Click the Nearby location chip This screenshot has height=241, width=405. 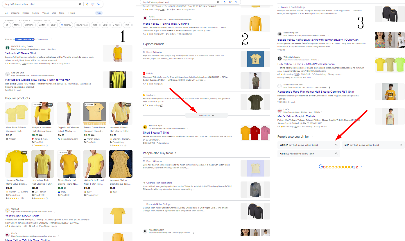point(66,25)
